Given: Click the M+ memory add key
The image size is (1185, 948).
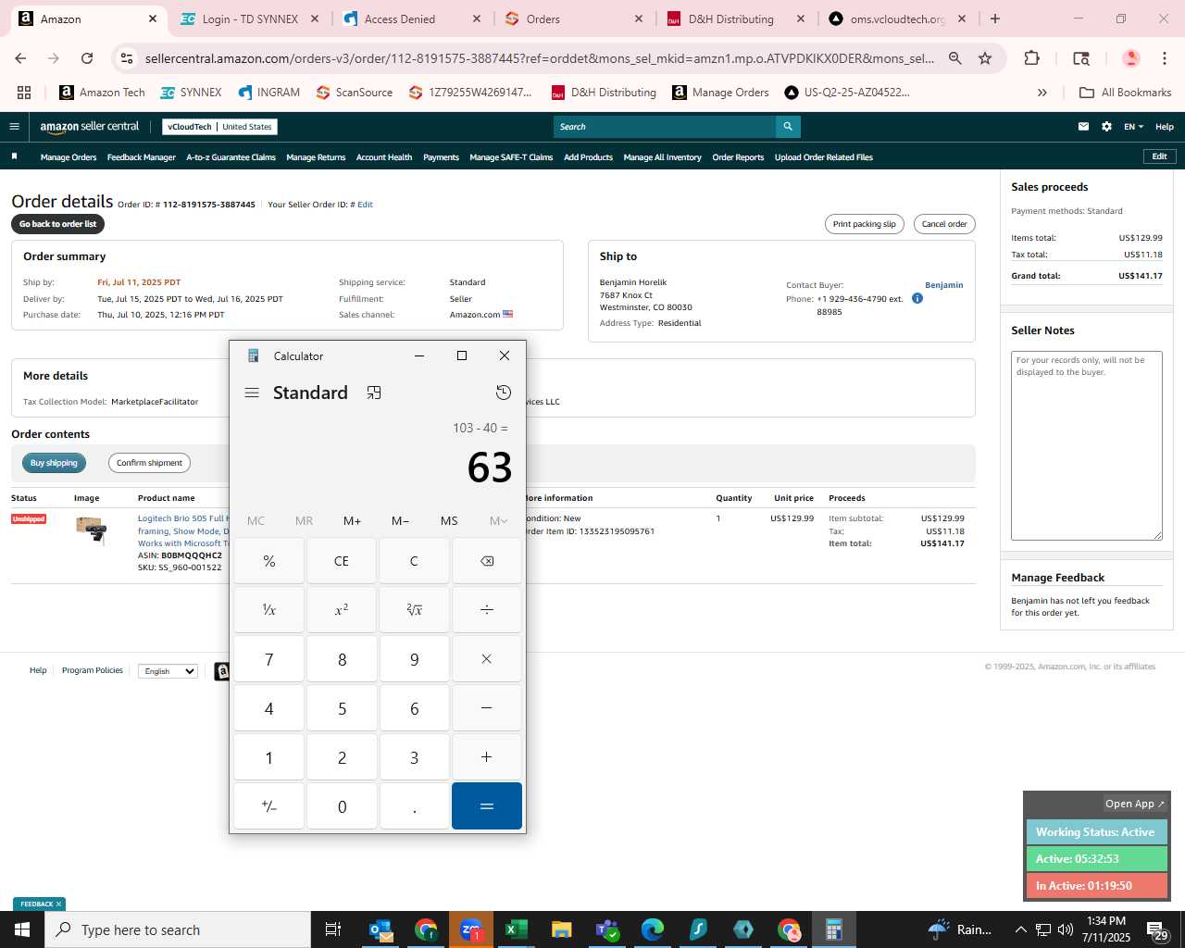Looking at the screenshot, I should tap(352, 521).
